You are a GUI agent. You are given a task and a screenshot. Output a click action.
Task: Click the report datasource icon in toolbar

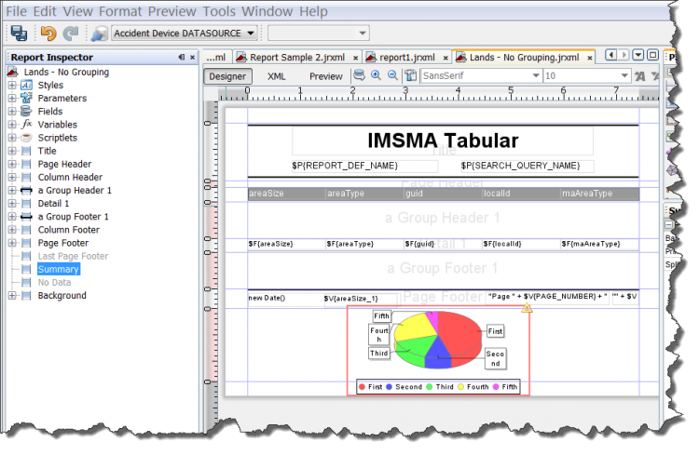(99, 33)
